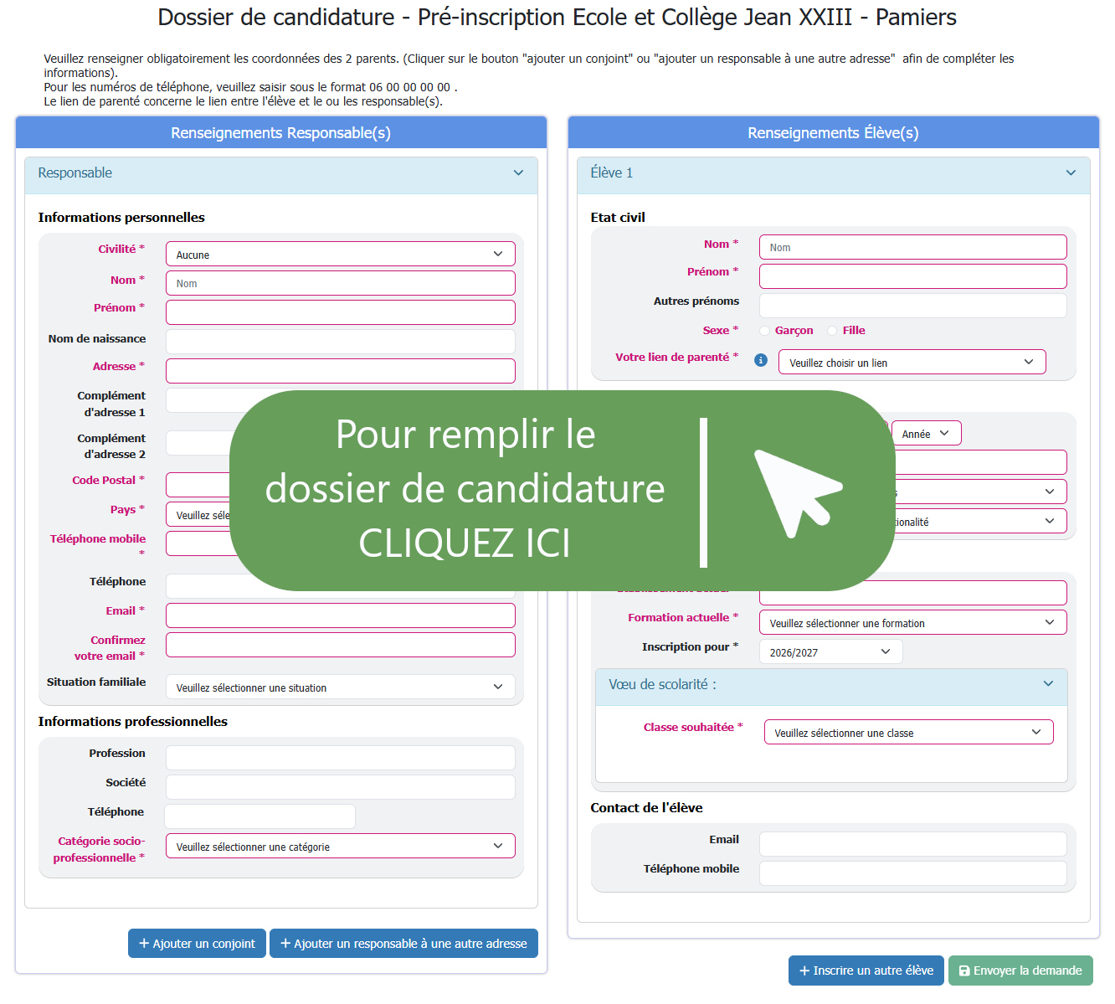Viewport: 1115px width, 1004px height.
Task: Open the Civilité dropdown
Action: (x=340, y=255)
